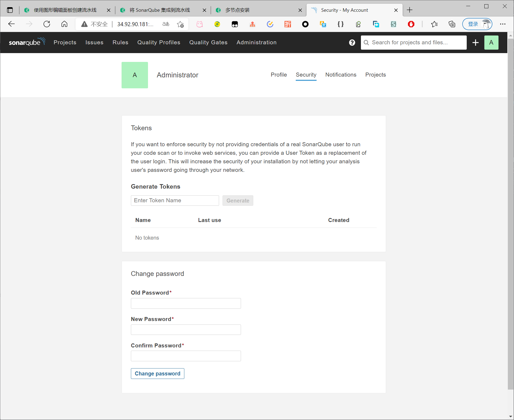514x420 pixels.
Task: Open Quality Gates menu item
Action: pos(208,42)
